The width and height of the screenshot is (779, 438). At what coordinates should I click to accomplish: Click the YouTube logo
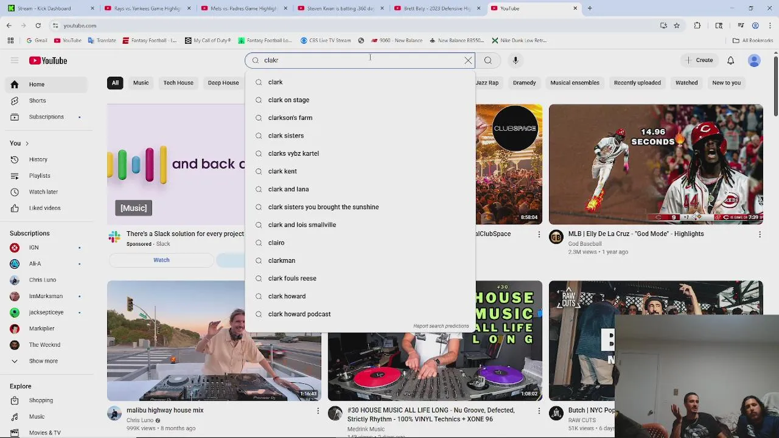(48, 60)
